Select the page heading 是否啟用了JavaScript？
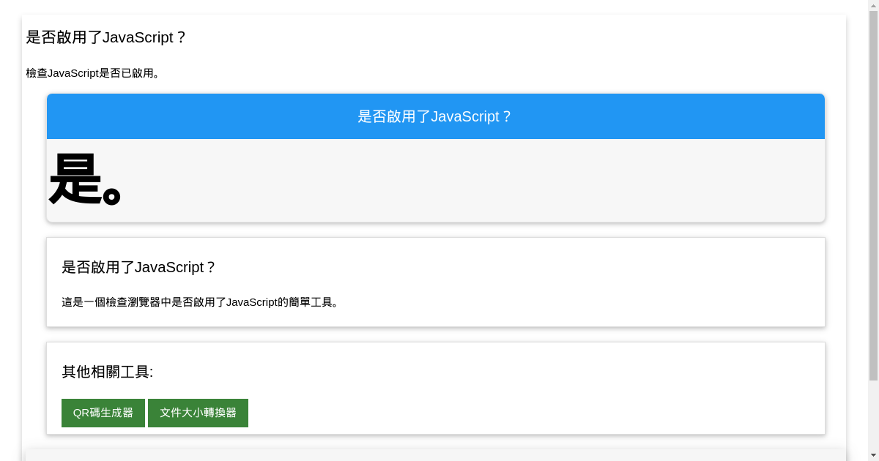The width and height of the screenshot is (879, 461). pyautogui.click(x=106, y=37)
